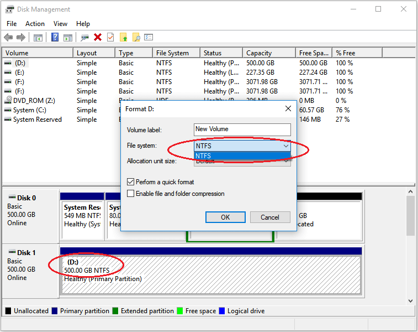Click the Connect/Rescan disk toolbar icon
This screenshot has width=418, height=332.
(85, 38)
